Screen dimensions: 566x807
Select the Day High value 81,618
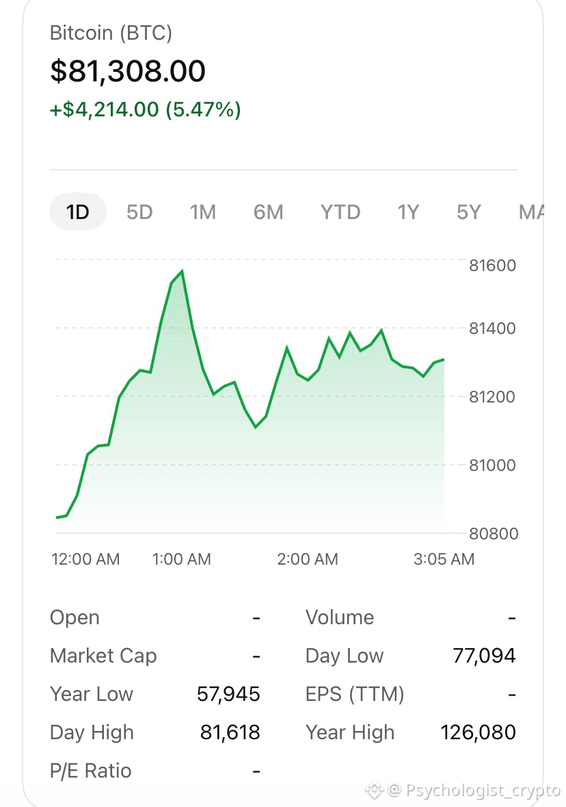point(230,732)
